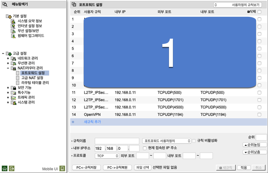This screenshot has width=268, height=173.
Task: Click the green home icon
Action: click(x=4, y=169)
